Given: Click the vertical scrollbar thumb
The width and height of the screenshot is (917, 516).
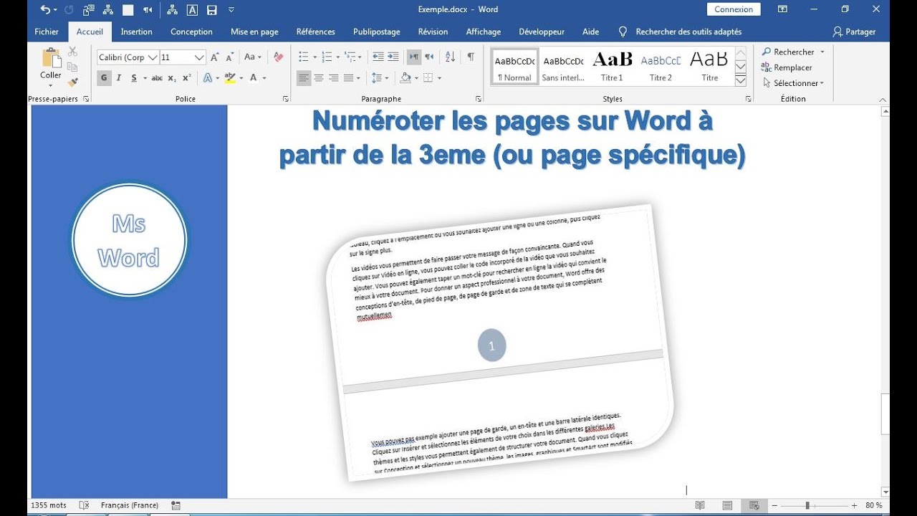Looking at the screenshot, I should (885, 414).
